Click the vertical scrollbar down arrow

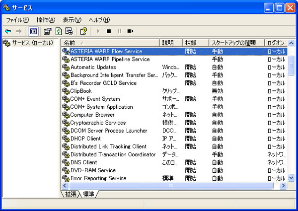coord(291,178)
